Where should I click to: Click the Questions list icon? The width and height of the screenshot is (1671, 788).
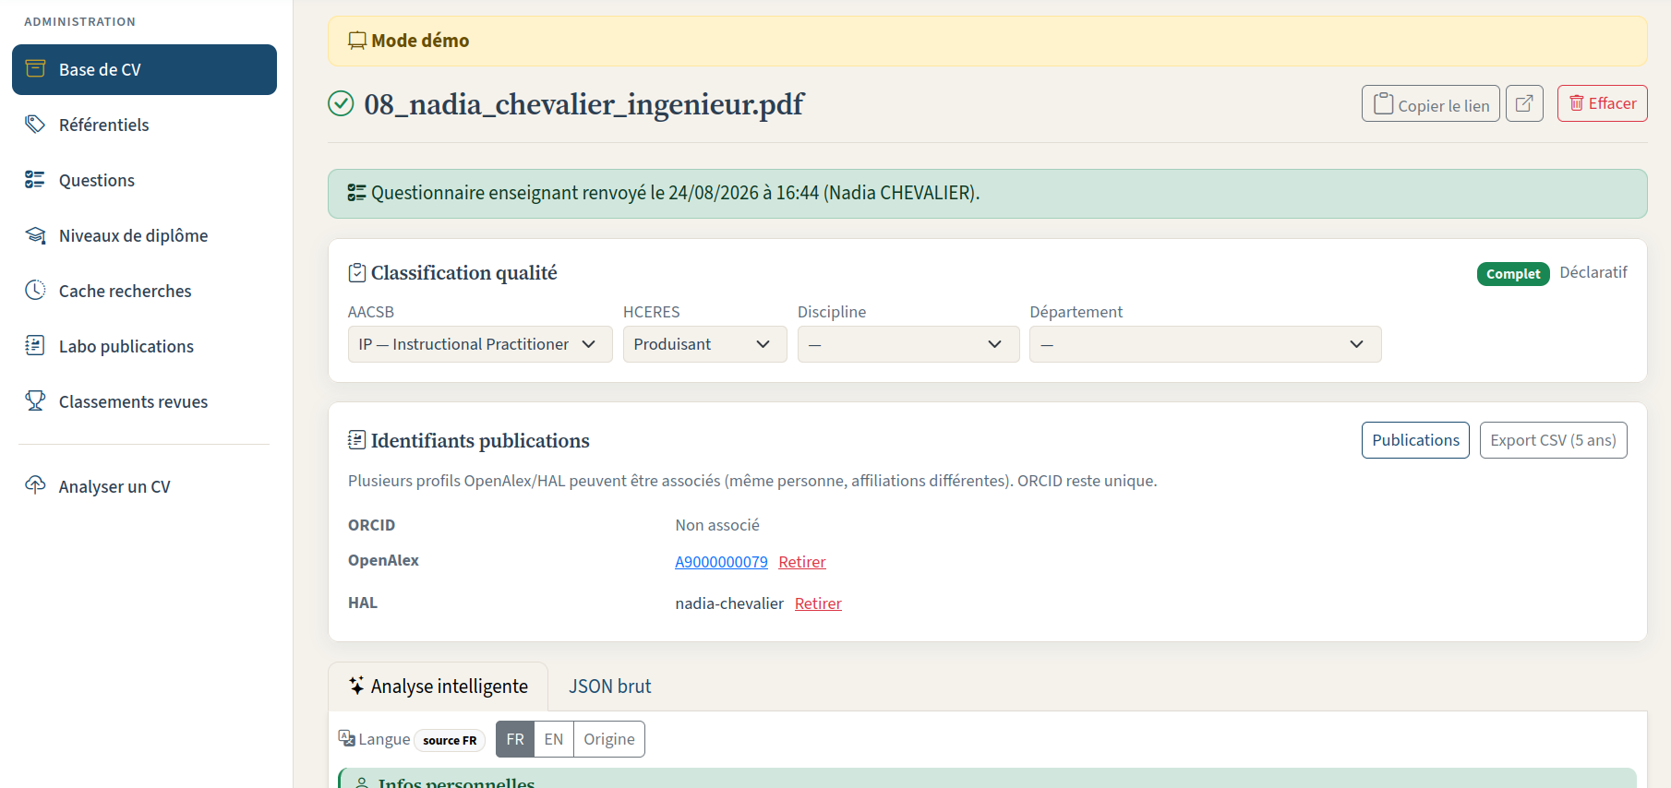35,179
